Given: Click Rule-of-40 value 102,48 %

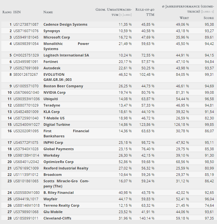Looking at the screenshot, I should click(147, 74).
